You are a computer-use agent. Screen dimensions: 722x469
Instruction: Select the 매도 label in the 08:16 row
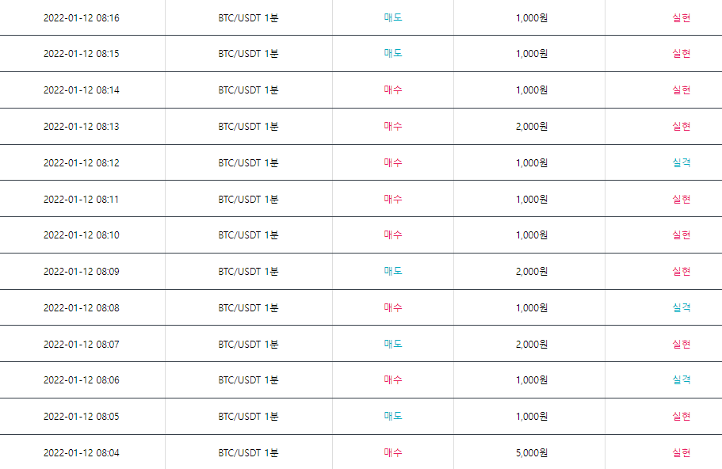point(393,17)
